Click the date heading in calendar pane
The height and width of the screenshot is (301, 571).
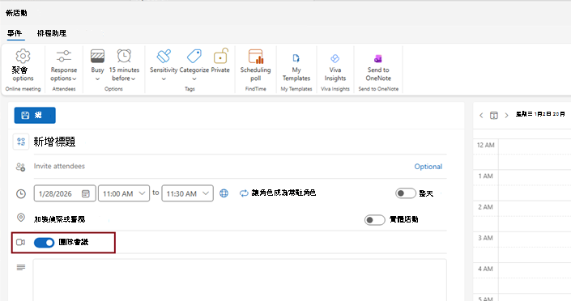(x=540, y=114)
